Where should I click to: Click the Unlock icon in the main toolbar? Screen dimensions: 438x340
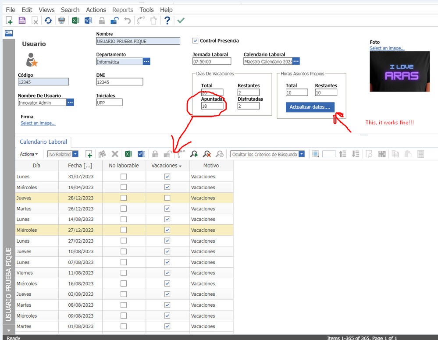114,21
